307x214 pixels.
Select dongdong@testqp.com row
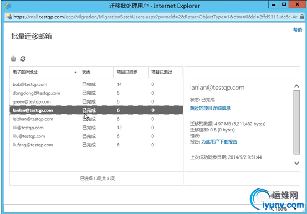(x=96, y=93)
